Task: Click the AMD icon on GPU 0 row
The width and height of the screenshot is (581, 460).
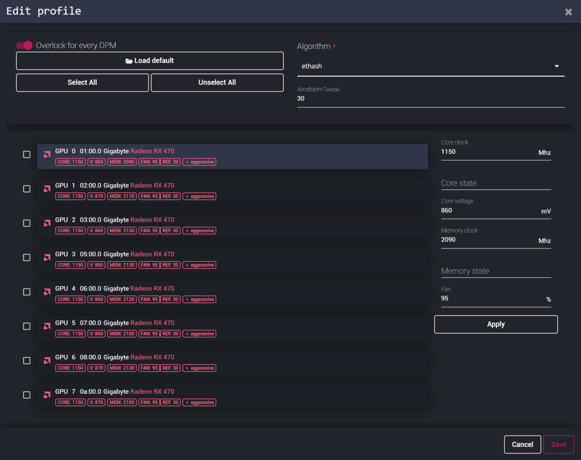Action: (x=47, y=155)
